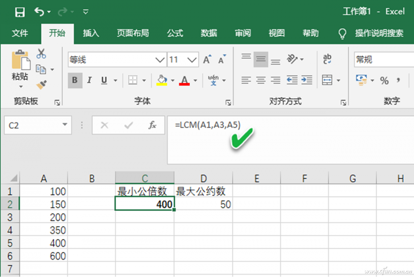Screen dimensions: 414x277
Task: Select Center horizontal alignment icon
Action: [261, 80]
